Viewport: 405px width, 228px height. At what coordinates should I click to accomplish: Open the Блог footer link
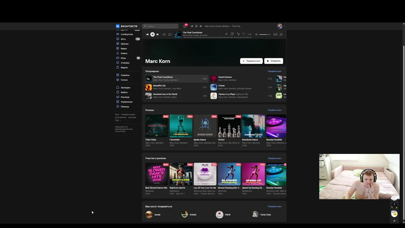click(117, 115)
